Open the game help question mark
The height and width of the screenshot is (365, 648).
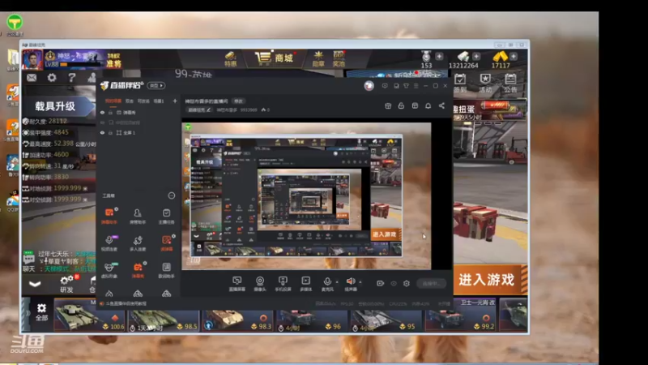point(72,77)
